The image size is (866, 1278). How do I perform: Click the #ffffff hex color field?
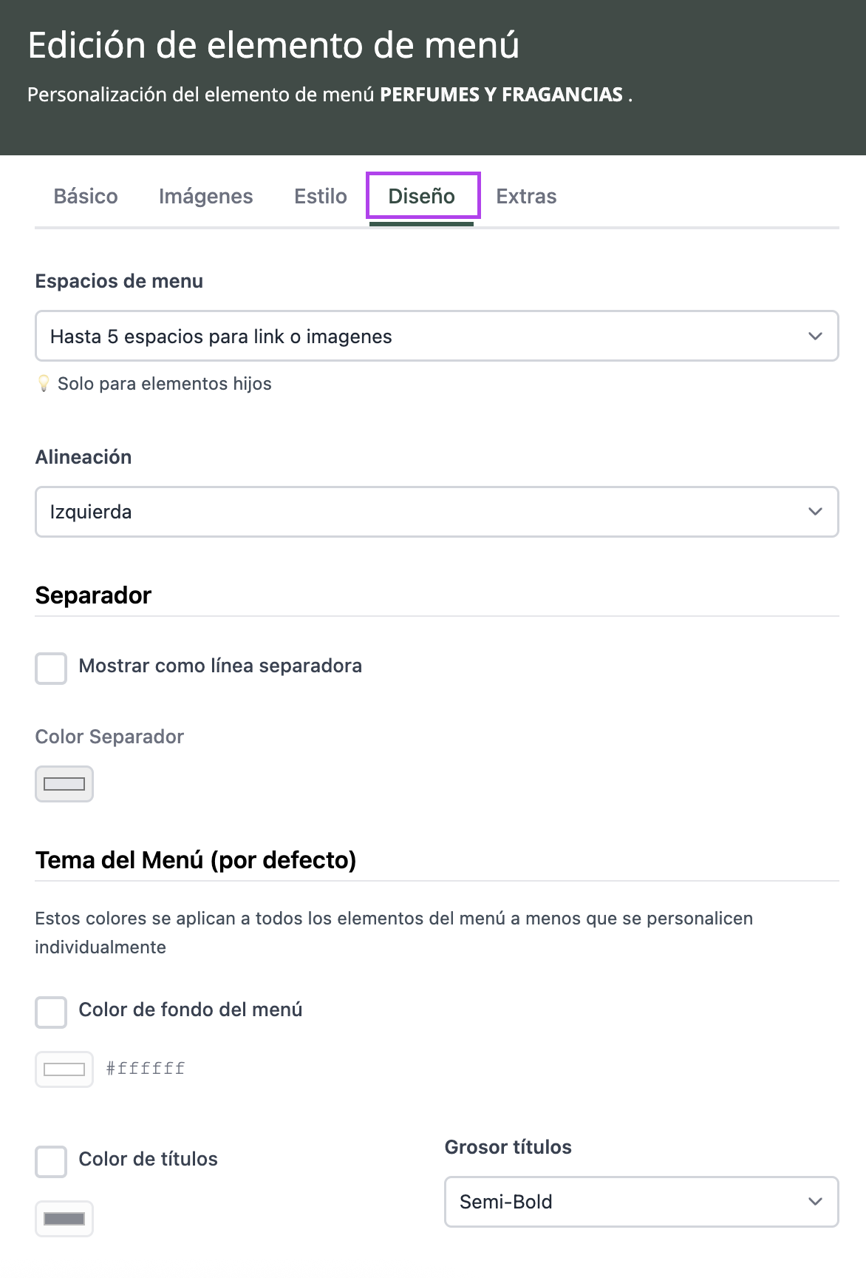tap(146, 1069)
